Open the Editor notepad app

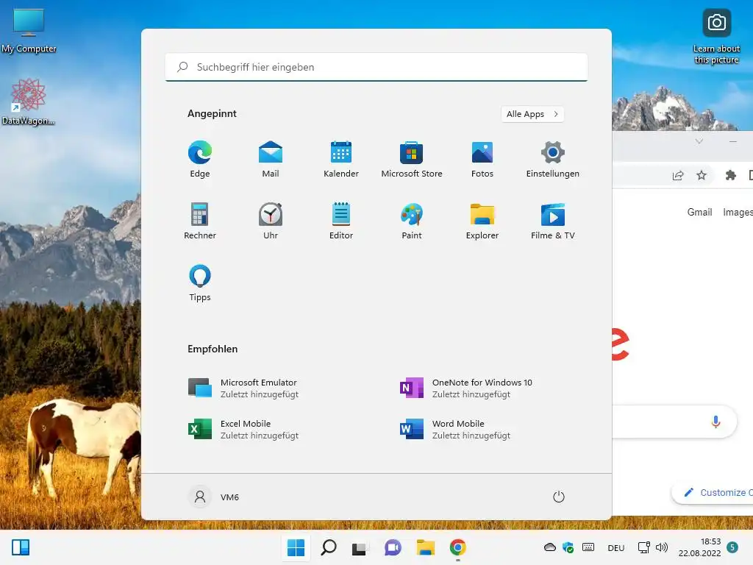tap(341, 221)
